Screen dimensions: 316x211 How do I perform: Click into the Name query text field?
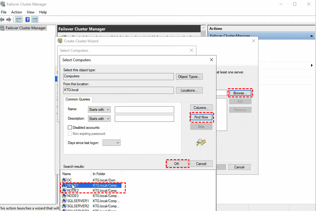(144, 110)
